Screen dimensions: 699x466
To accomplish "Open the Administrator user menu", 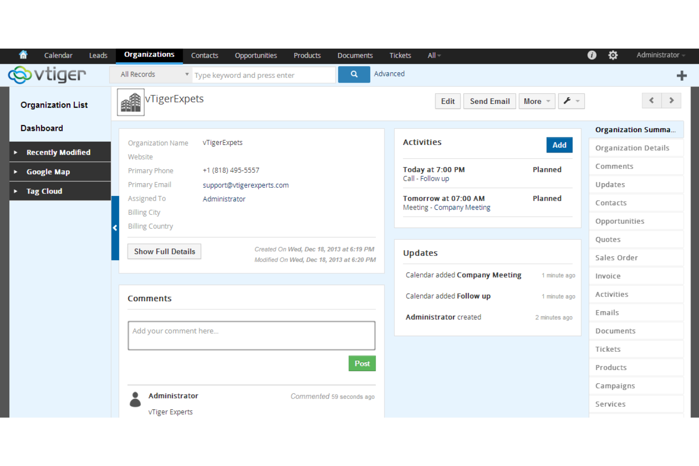I will (661, 55).
